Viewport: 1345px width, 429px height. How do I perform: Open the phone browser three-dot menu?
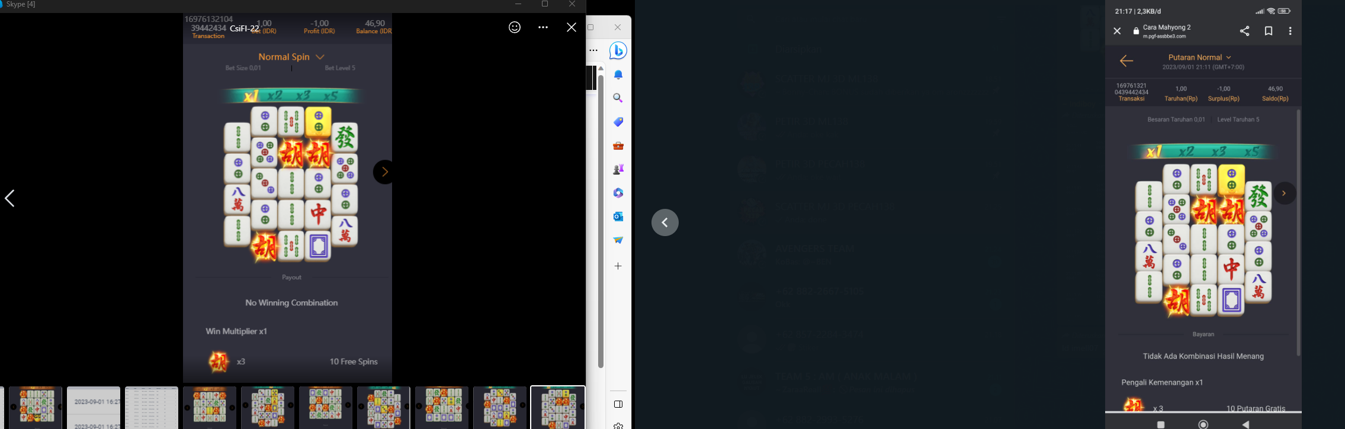tap(1291, 31)
